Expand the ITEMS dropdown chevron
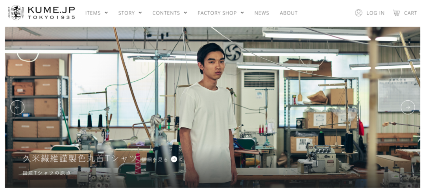The image size is (425, 192). point(106,13)
